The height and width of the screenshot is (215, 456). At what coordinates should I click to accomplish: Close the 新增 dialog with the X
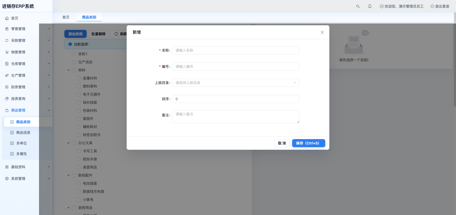(x=322, y=32)
